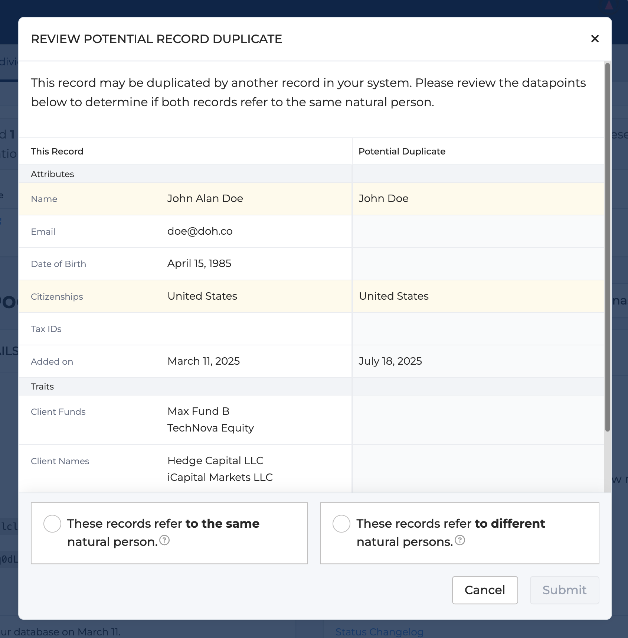The height and width of the screenshot is (638, 628).
Task: Click email value 'doe@doh.co'
Action: [x=200, y=231]
